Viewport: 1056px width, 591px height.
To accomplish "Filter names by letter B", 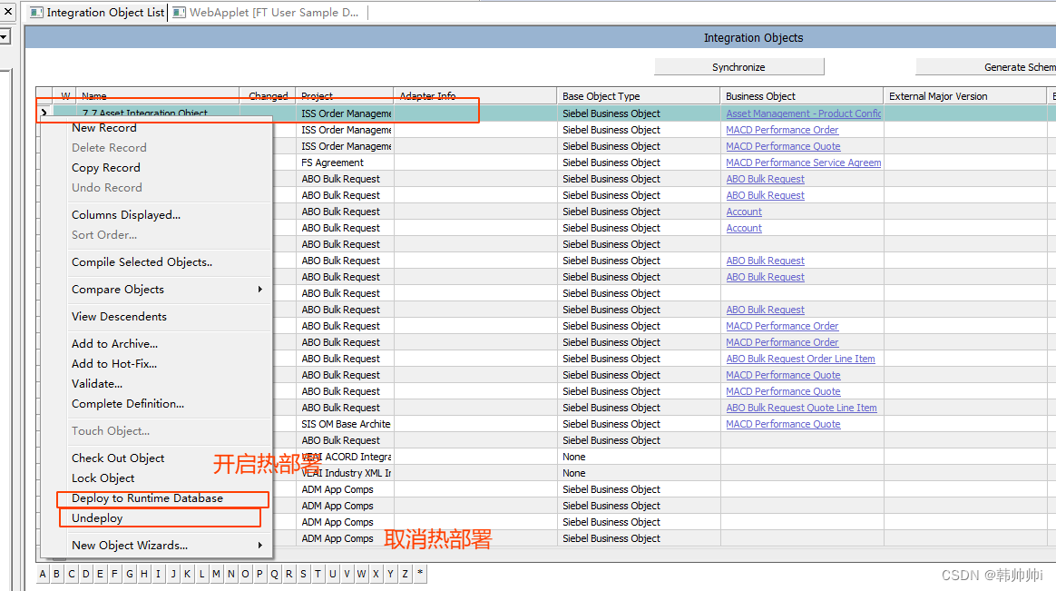I will (x=56, y=574).
